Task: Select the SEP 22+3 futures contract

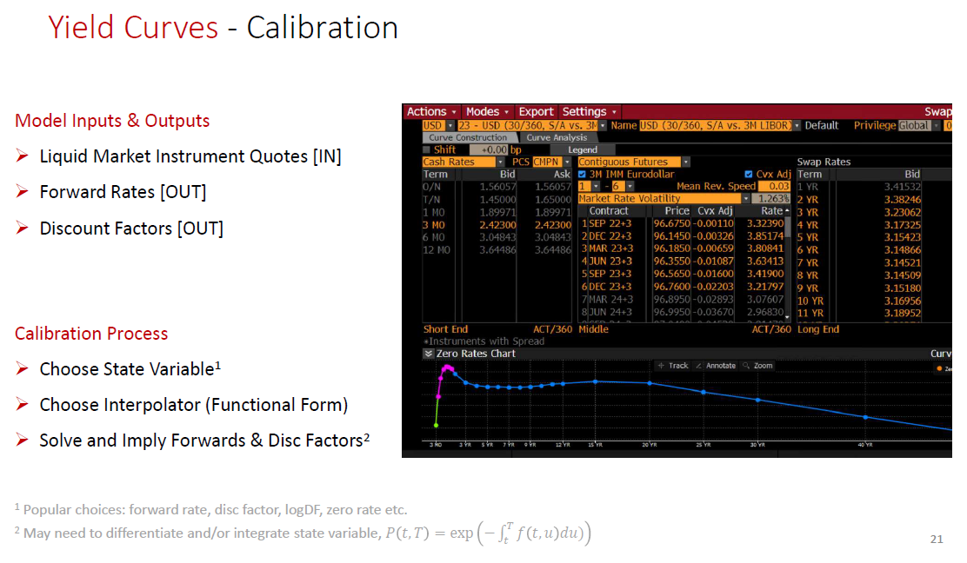Action: pos(610,223)
